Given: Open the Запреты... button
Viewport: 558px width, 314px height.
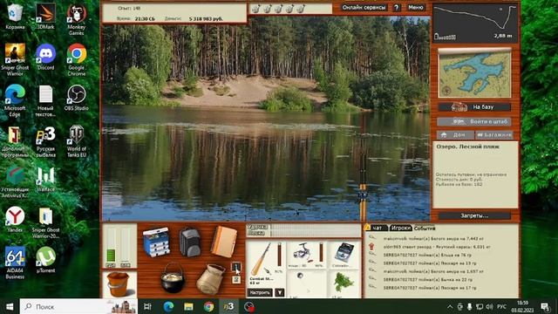Looking at the screenshot, I should click(x=474, y=215).
